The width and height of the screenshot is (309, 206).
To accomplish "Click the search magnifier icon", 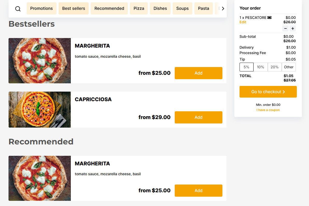I will [18, 9].
